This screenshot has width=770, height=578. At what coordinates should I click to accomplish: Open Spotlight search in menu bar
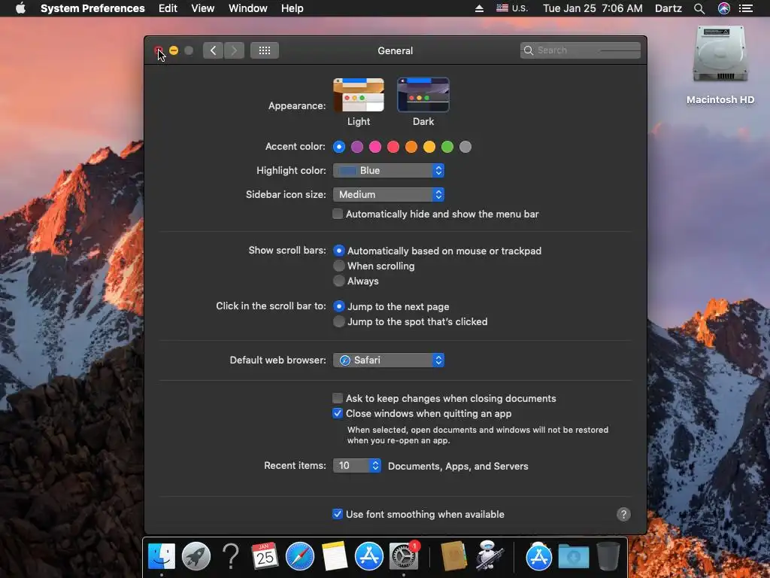click(x=699, y=8)
